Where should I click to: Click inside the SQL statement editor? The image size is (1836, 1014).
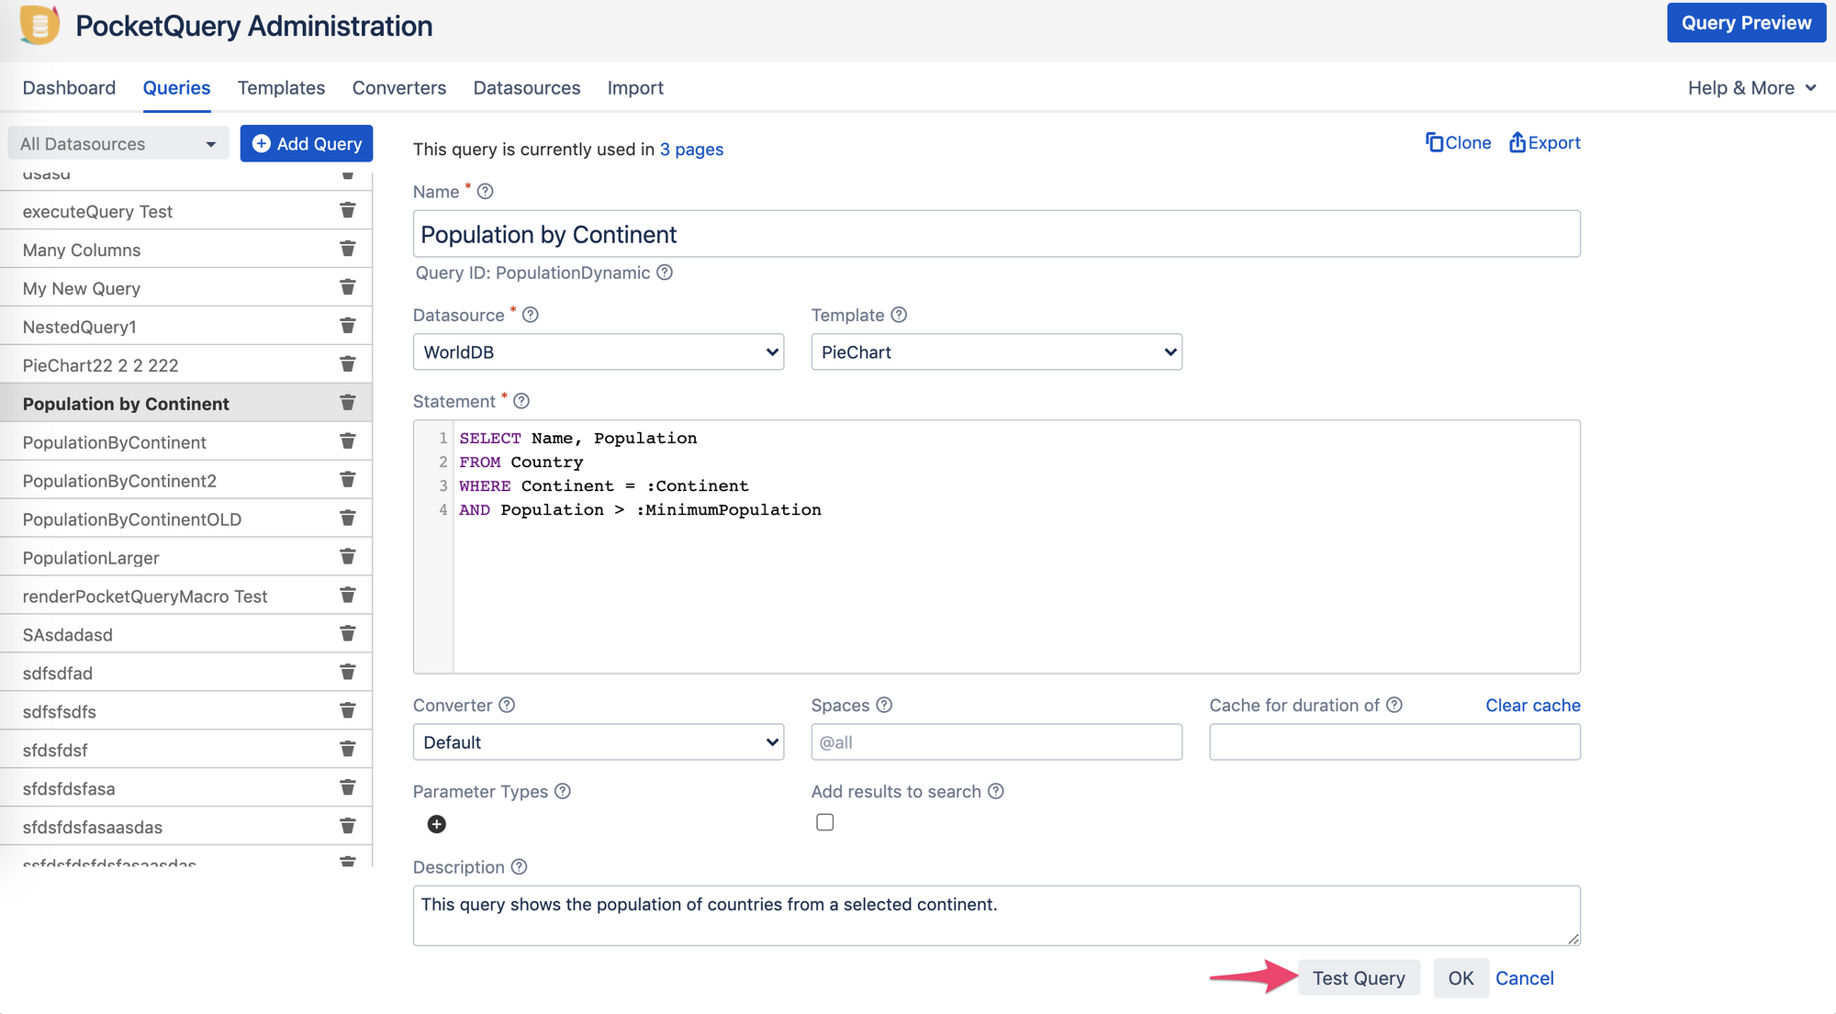coord(997,547)
